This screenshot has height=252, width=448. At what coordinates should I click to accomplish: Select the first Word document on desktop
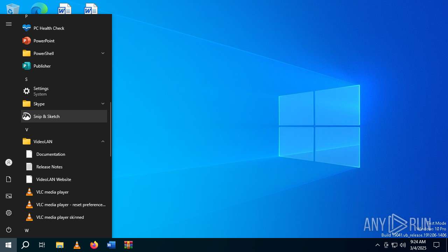(65, 9)
